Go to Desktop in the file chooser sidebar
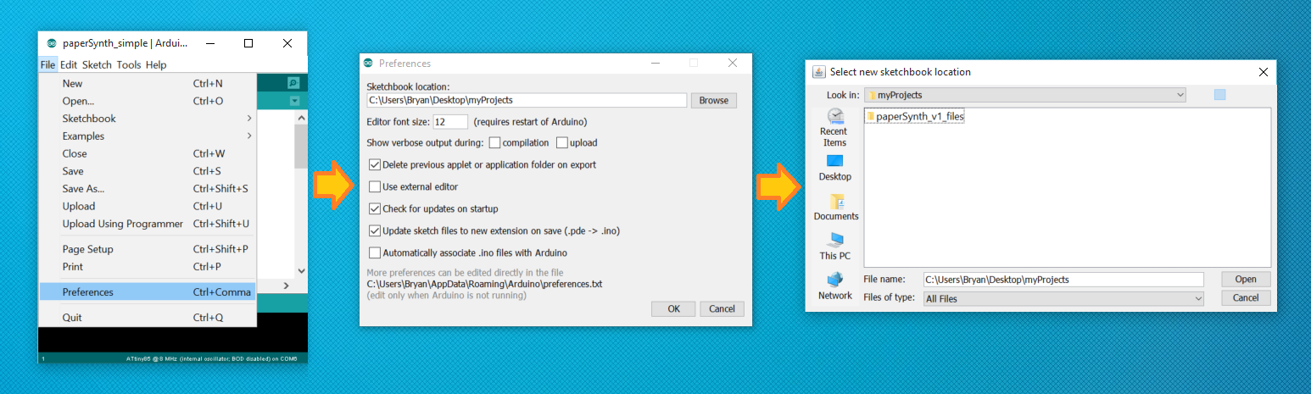 835,168
